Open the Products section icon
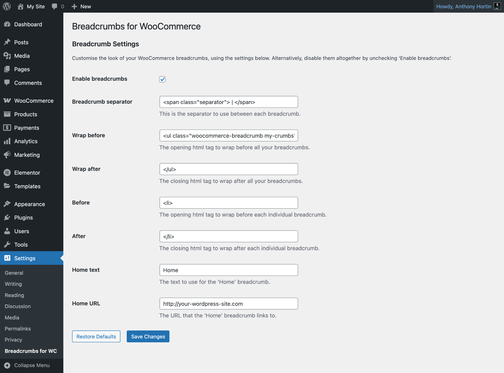Viewport: 504px width, 373px height. tap(8, 114)
